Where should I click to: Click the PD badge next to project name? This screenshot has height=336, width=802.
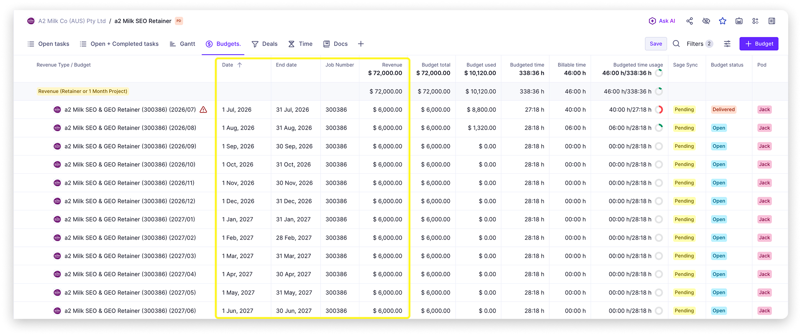[179, 21]
